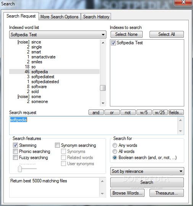Open the Search History tab

pyautogui.click(x=96, y=17)
